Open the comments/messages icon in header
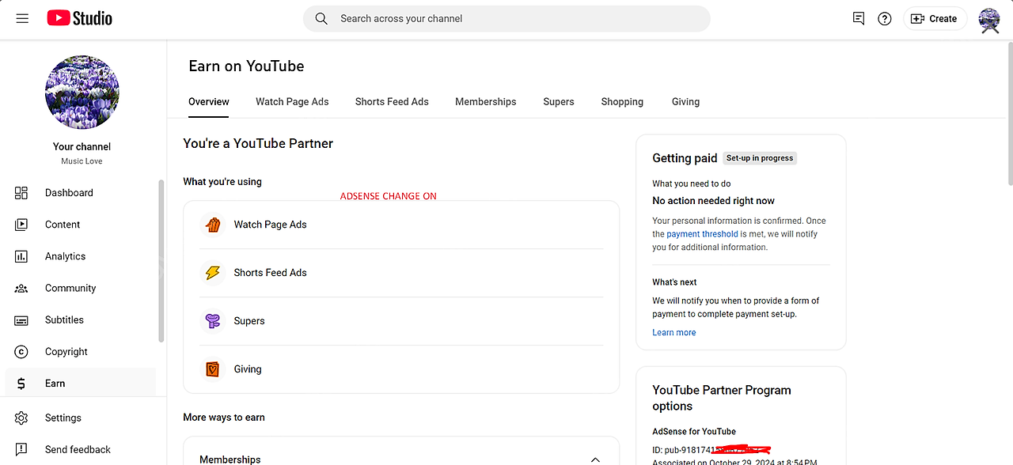This screenshot has height=465, width=1013. pos(859,18)
